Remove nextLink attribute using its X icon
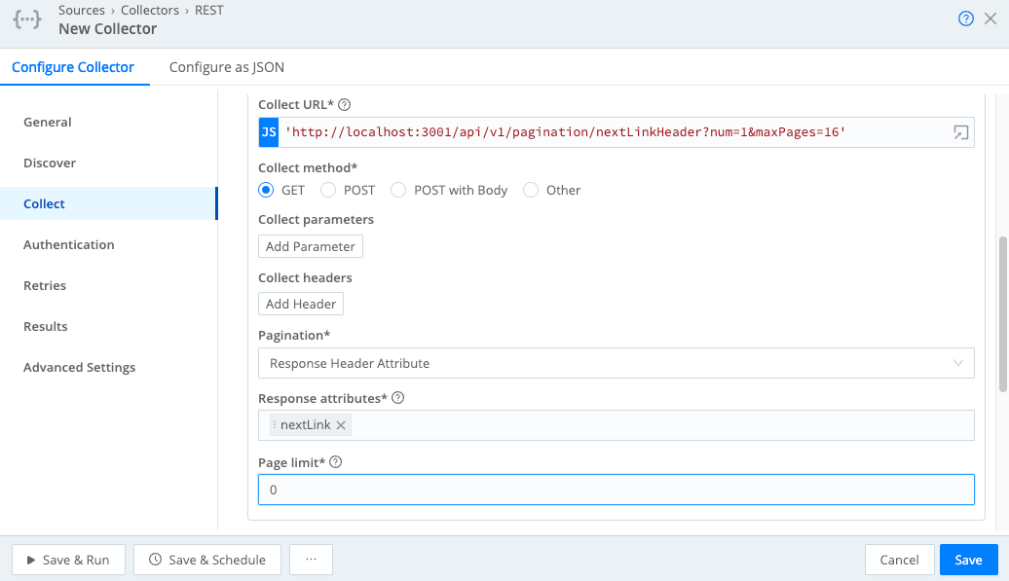The height and width of the screenshot is (581, 1009). click(341, 424)
